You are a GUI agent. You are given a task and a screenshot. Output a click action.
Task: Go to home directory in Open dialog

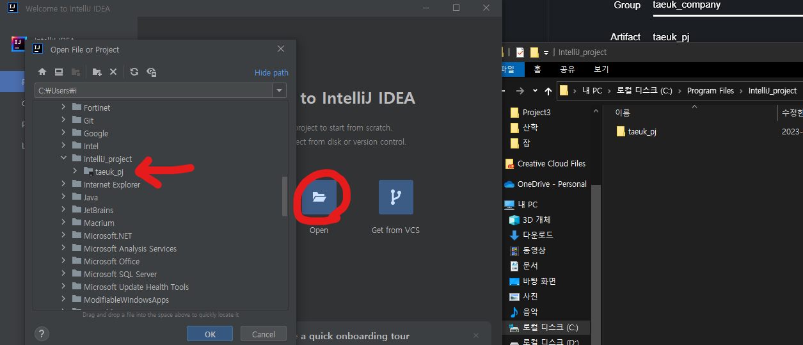(42, 72)
